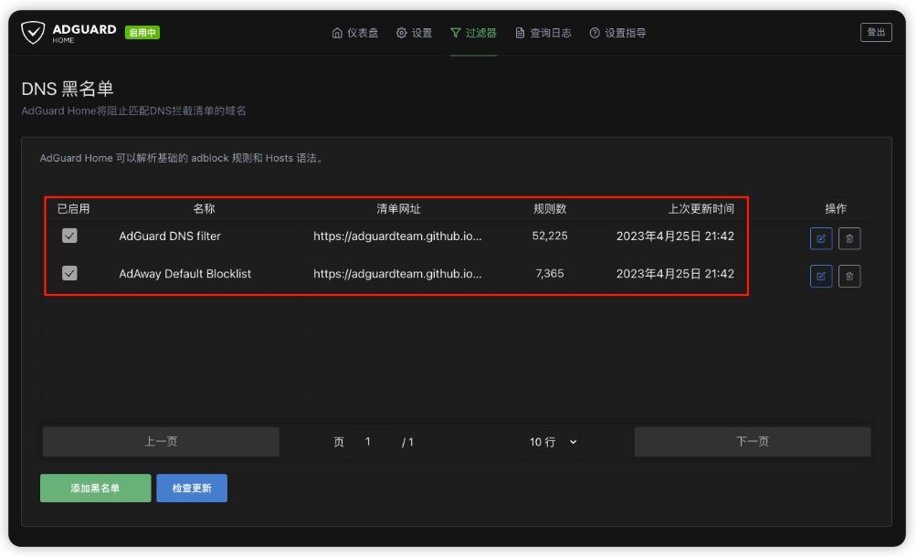The width and height of the screenshot is (917, 557).
Task: Click the AdGuard Home shield logo
Action: [x=33, y=33]
